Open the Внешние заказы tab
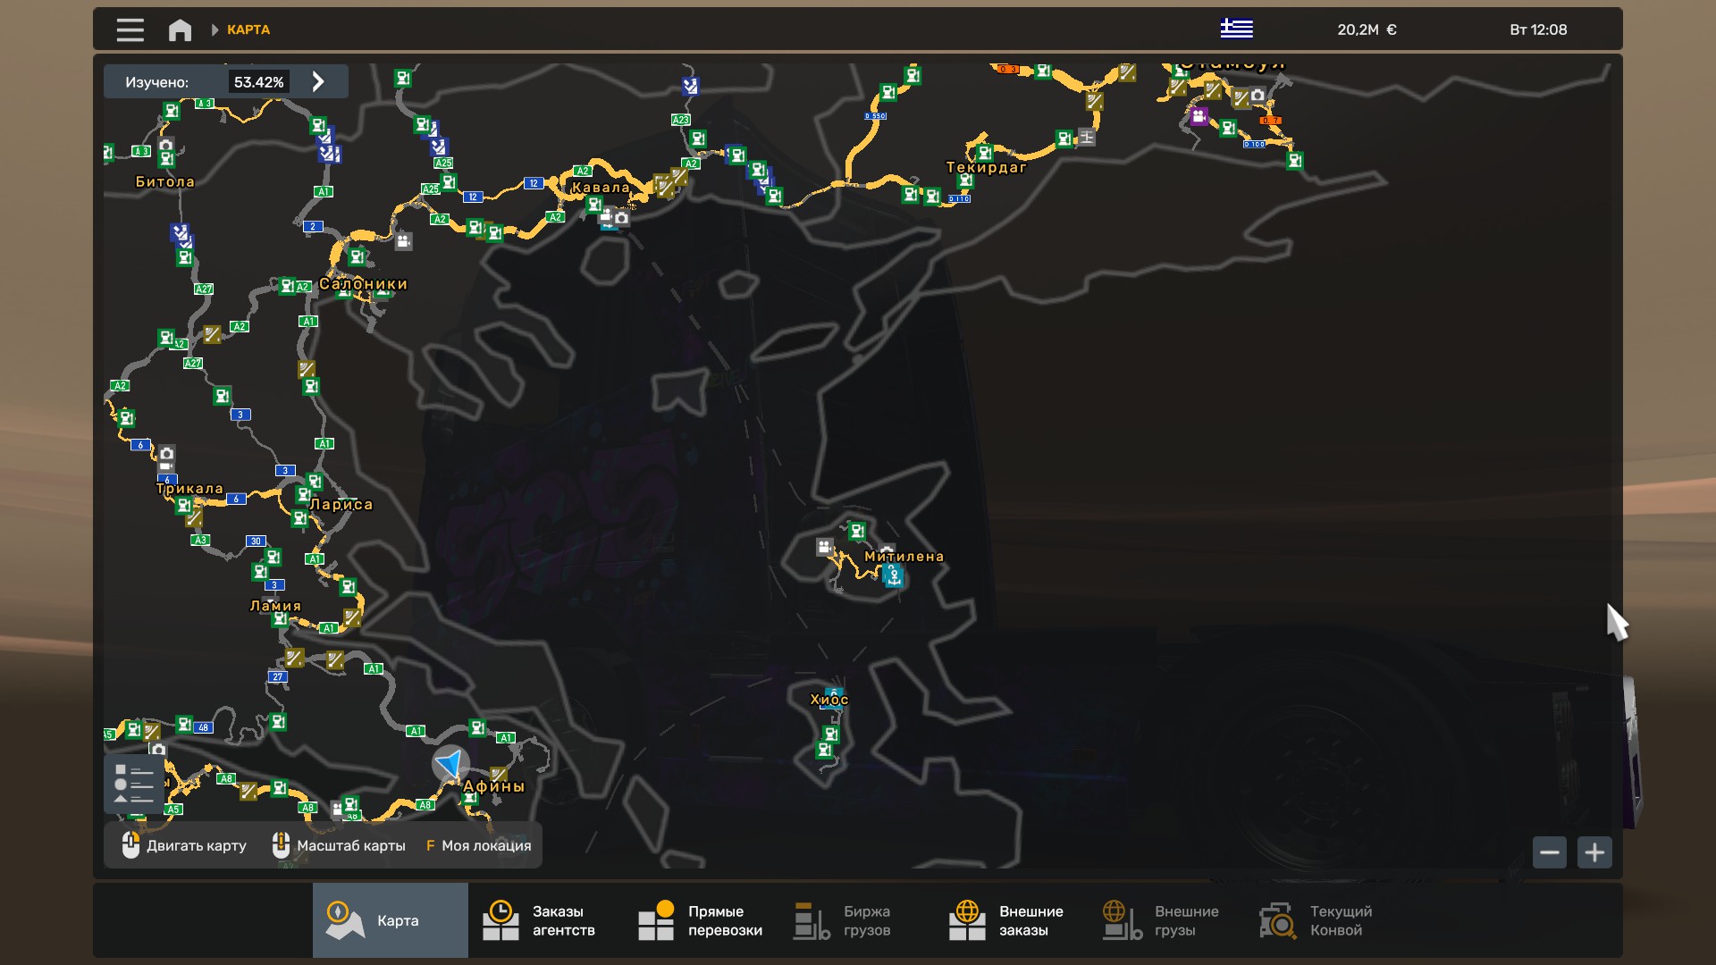 tap(1013, 920)
